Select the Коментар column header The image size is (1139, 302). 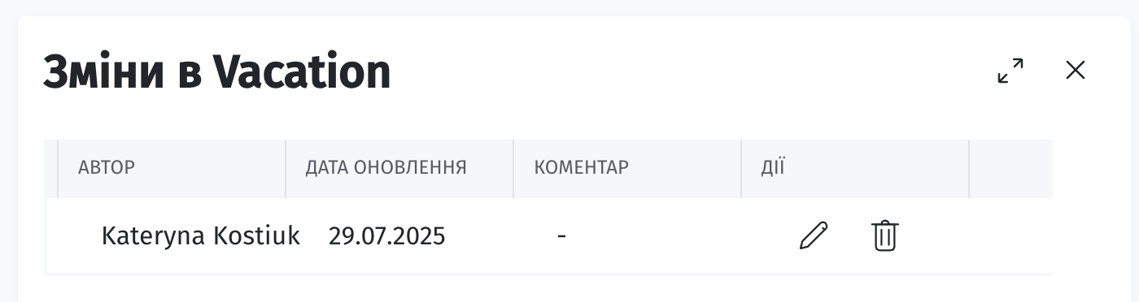(x=582, y=168)
